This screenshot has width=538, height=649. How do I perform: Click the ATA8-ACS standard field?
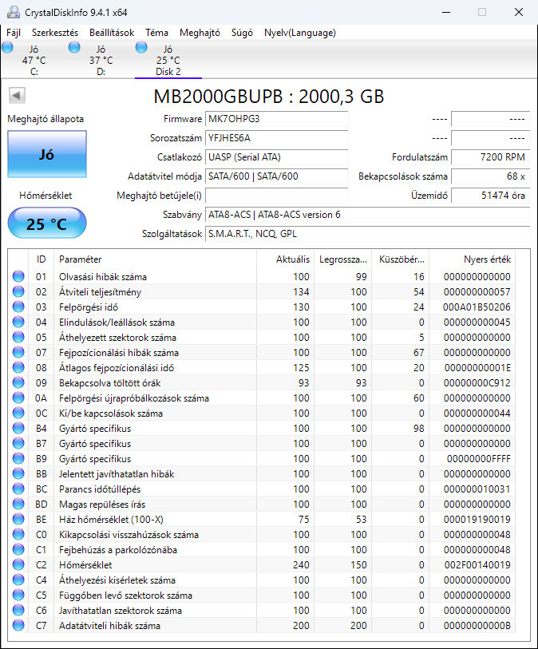coord(367,215)
